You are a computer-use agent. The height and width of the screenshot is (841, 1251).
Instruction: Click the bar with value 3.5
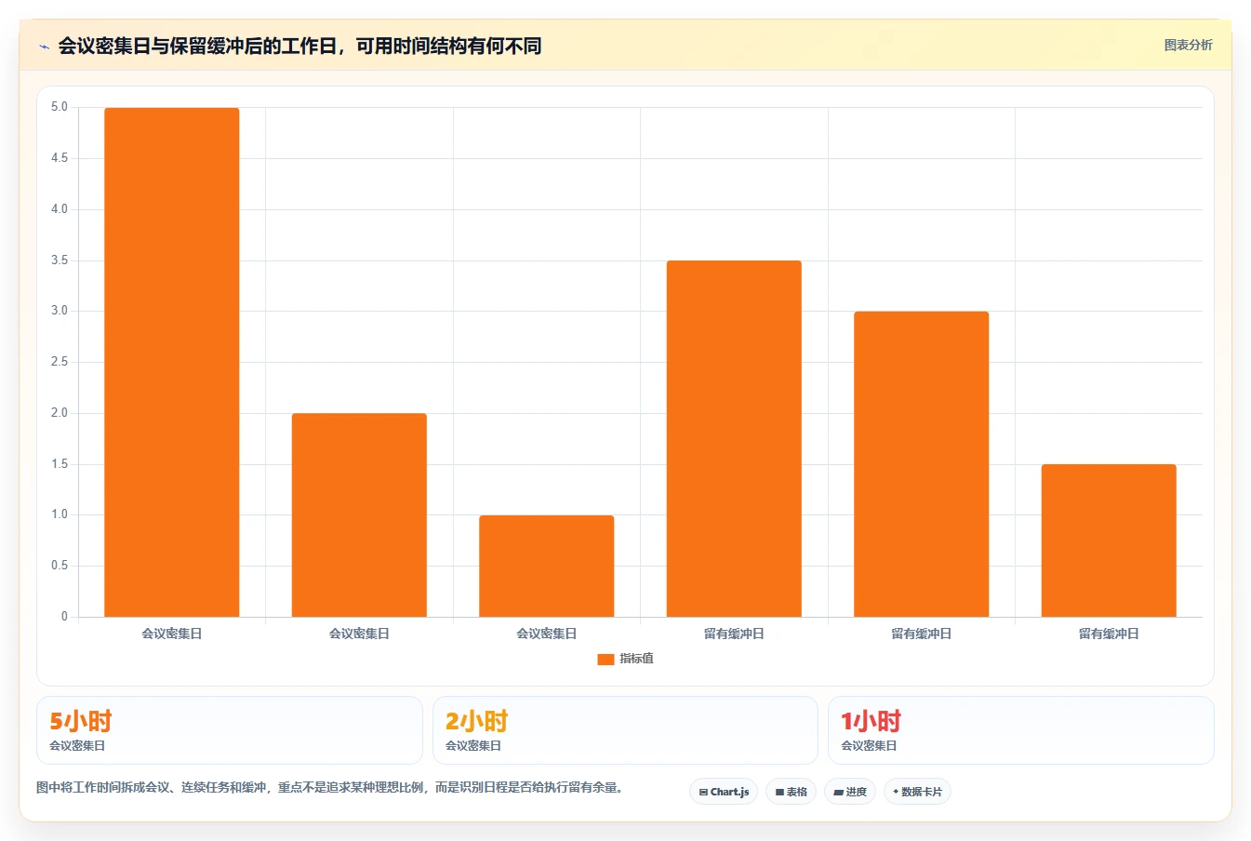click(x=734, y=438)
